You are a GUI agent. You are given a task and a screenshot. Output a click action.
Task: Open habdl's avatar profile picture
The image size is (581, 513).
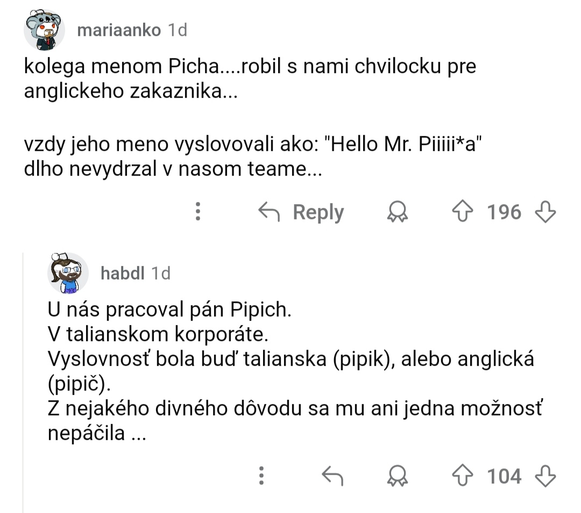pos(69,273)
